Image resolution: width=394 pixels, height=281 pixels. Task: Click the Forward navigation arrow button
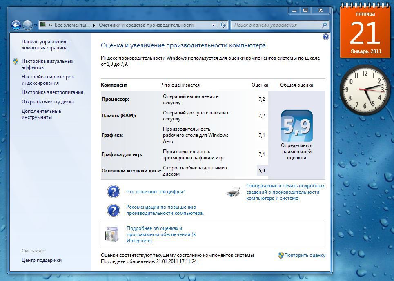[27, 25]
